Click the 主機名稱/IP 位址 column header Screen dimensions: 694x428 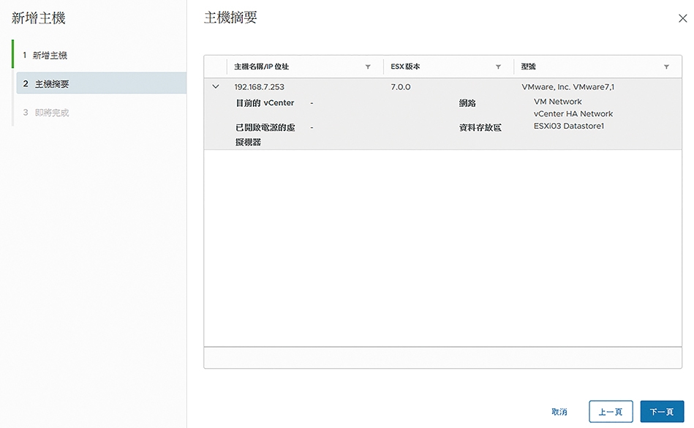[262, 67]
